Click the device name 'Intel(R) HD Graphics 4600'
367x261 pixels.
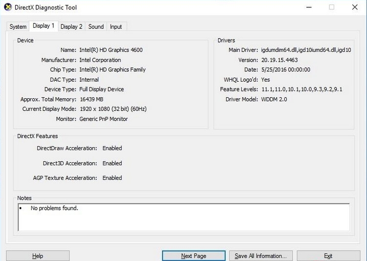(x=111, y=50)
